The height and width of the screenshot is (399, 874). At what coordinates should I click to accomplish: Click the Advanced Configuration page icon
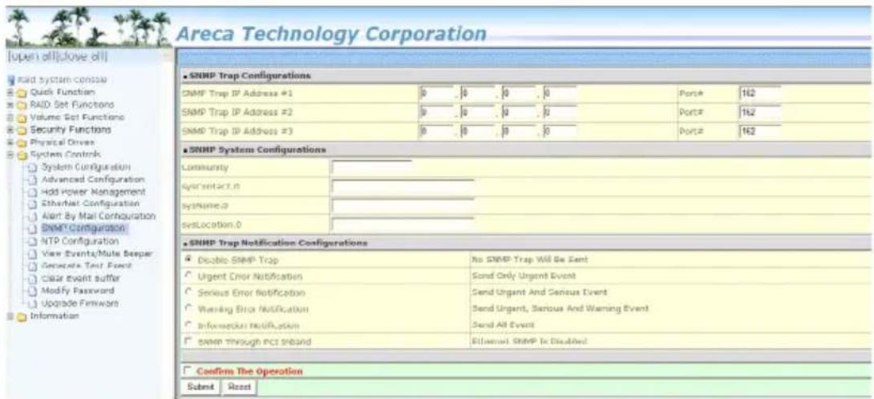click(x=32, y=179)
